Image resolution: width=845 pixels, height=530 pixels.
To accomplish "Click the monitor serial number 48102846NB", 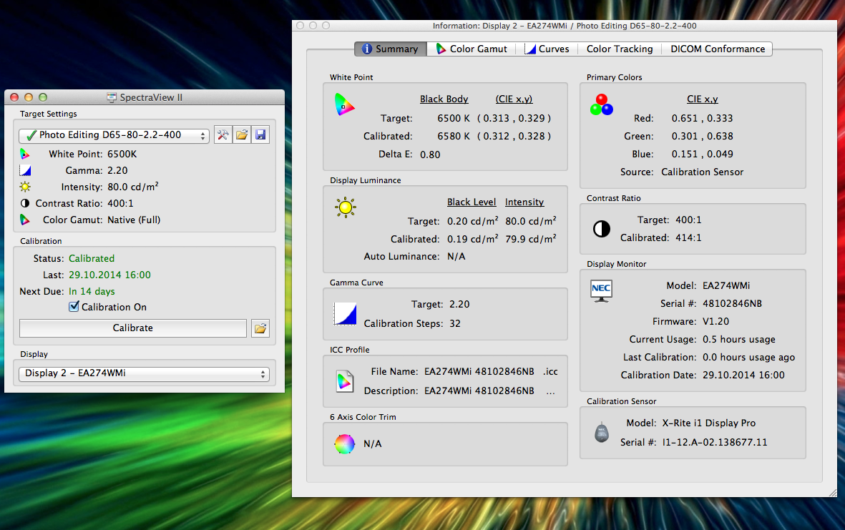I will pos(733,304).
